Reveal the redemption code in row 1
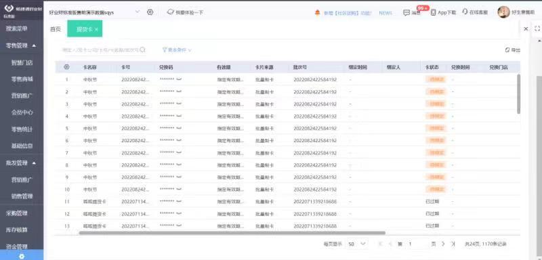This screenshot has width=542, height=260. click(179, 79)
